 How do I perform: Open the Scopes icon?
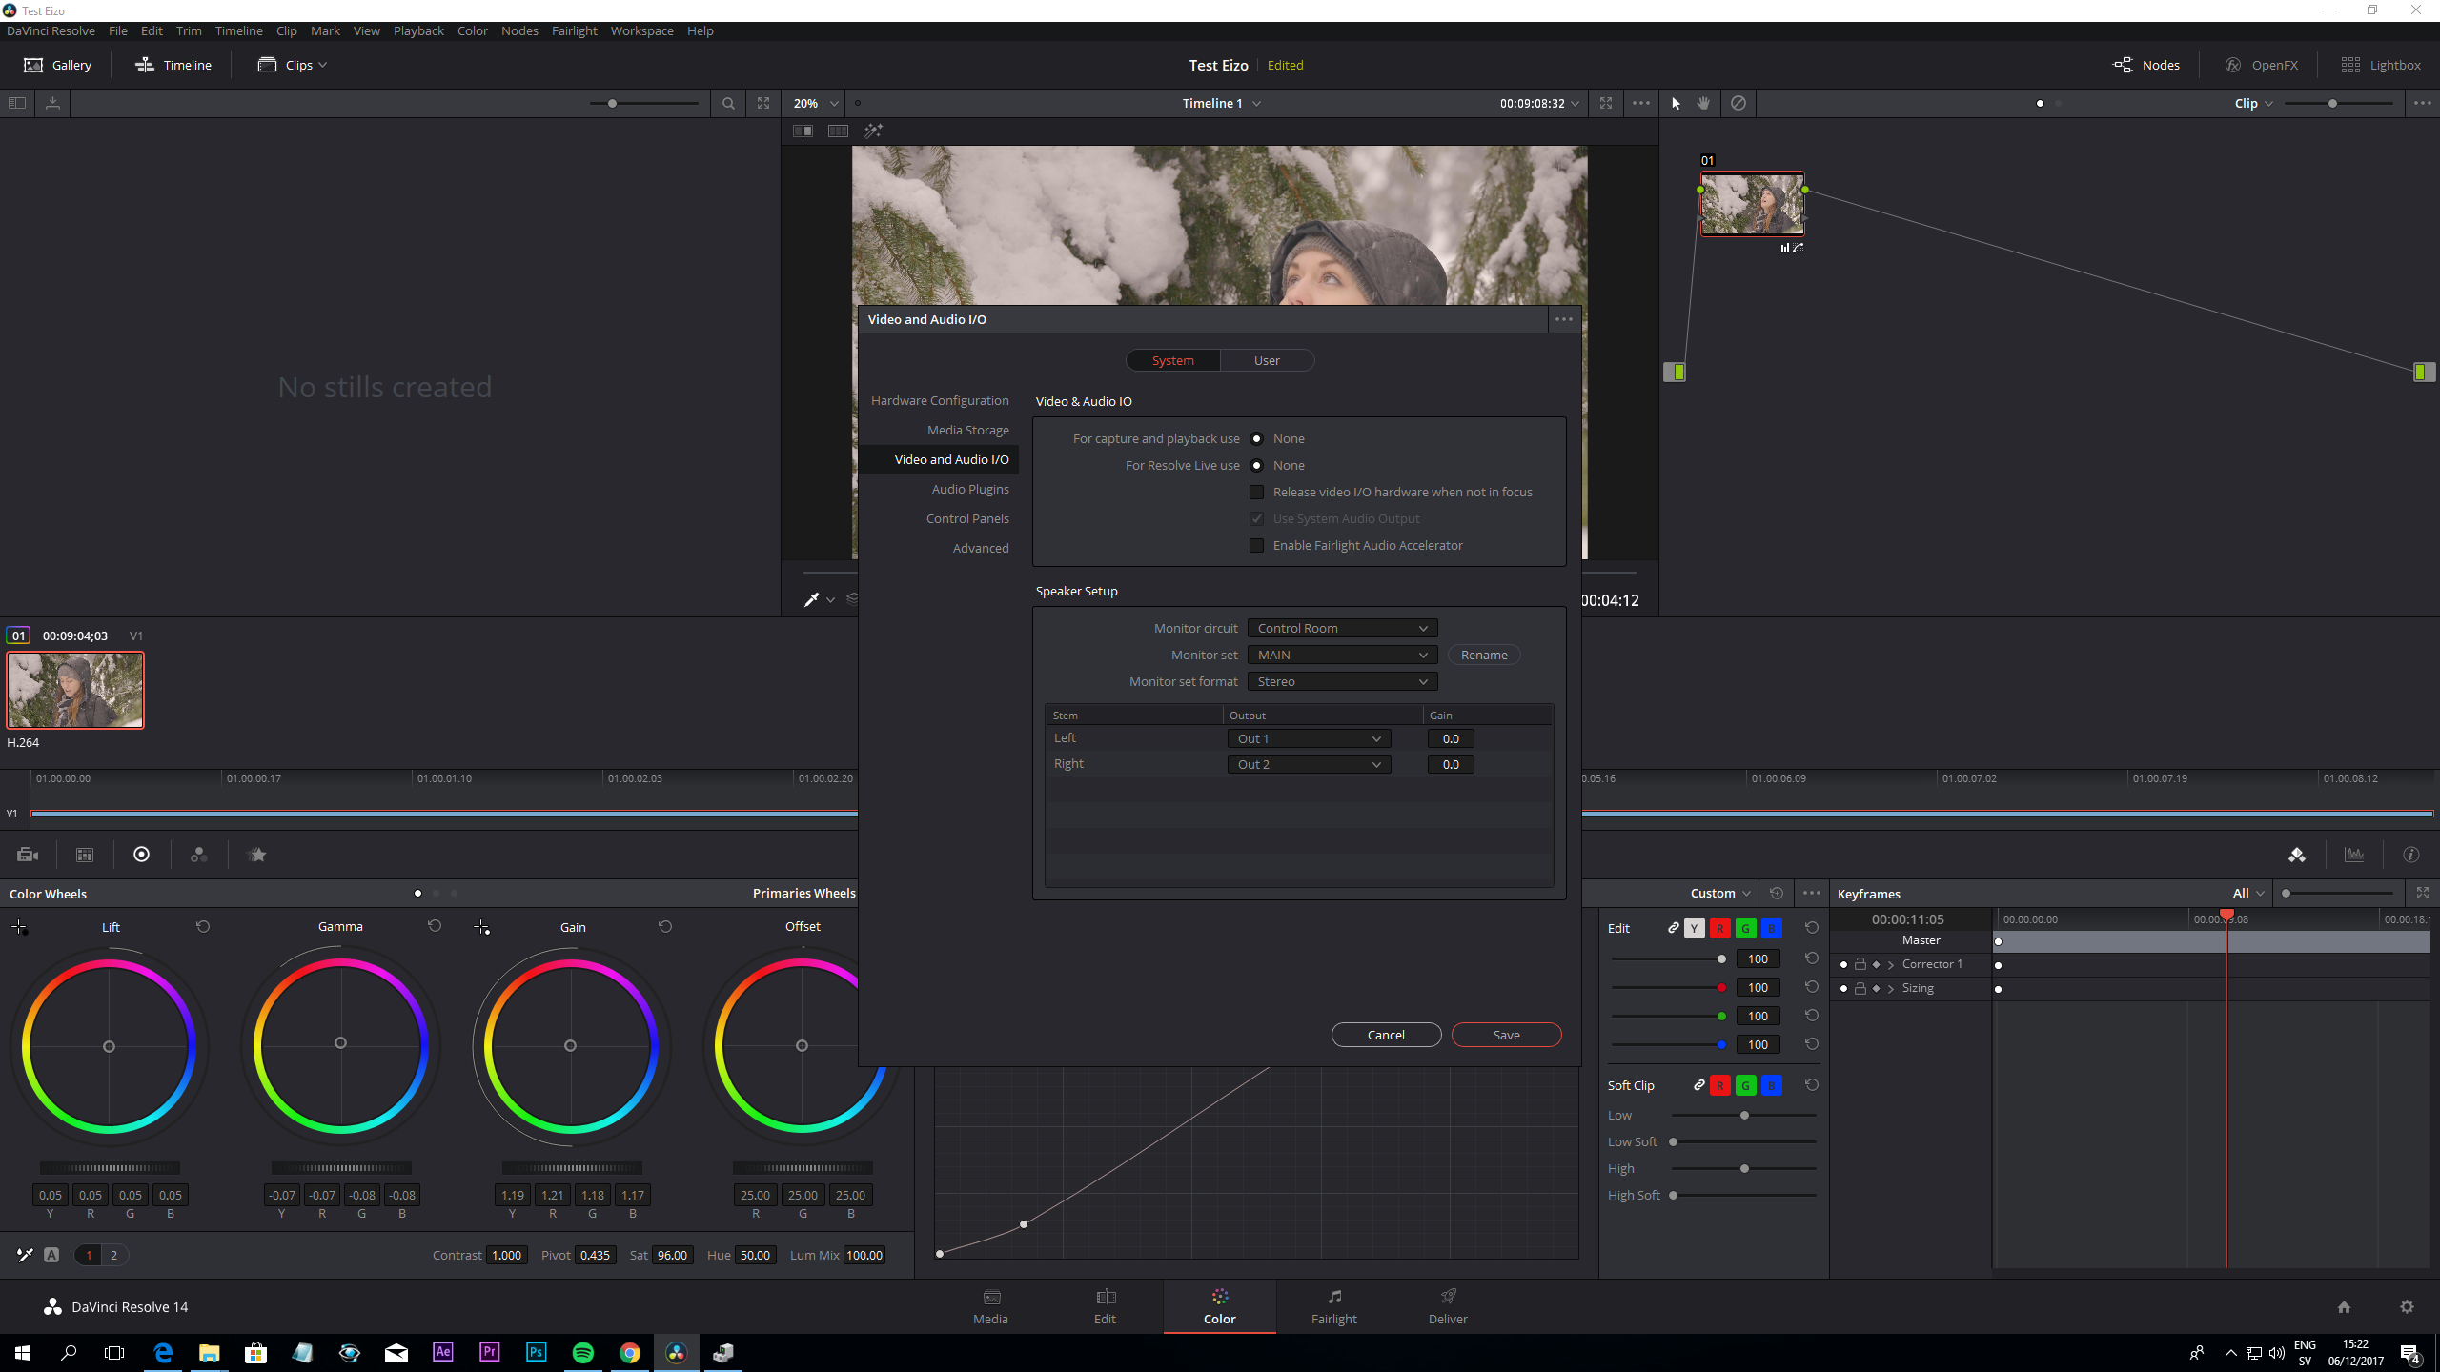2354,855
